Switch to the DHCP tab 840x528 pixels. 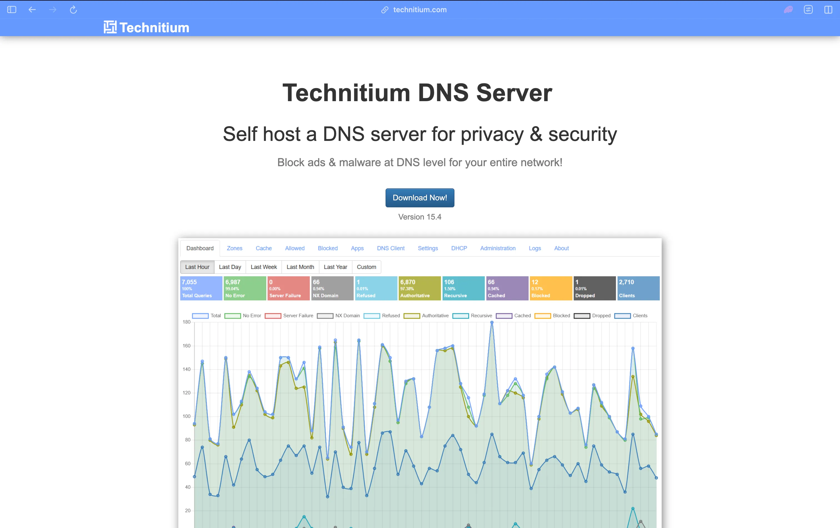(459, 248)
